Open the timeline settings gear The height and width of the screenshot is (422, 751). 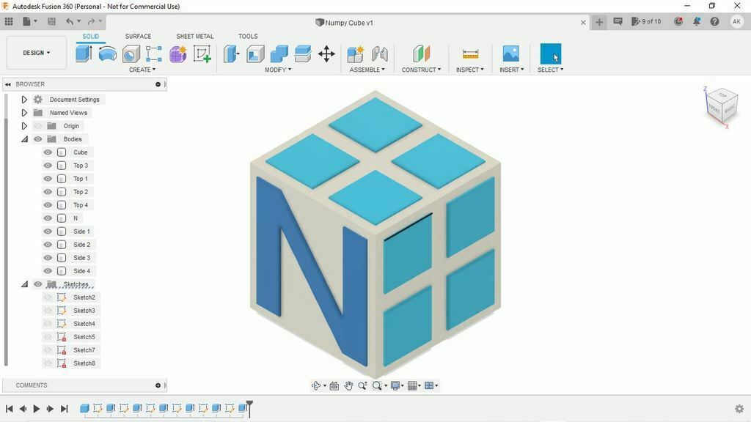point(739,409)
